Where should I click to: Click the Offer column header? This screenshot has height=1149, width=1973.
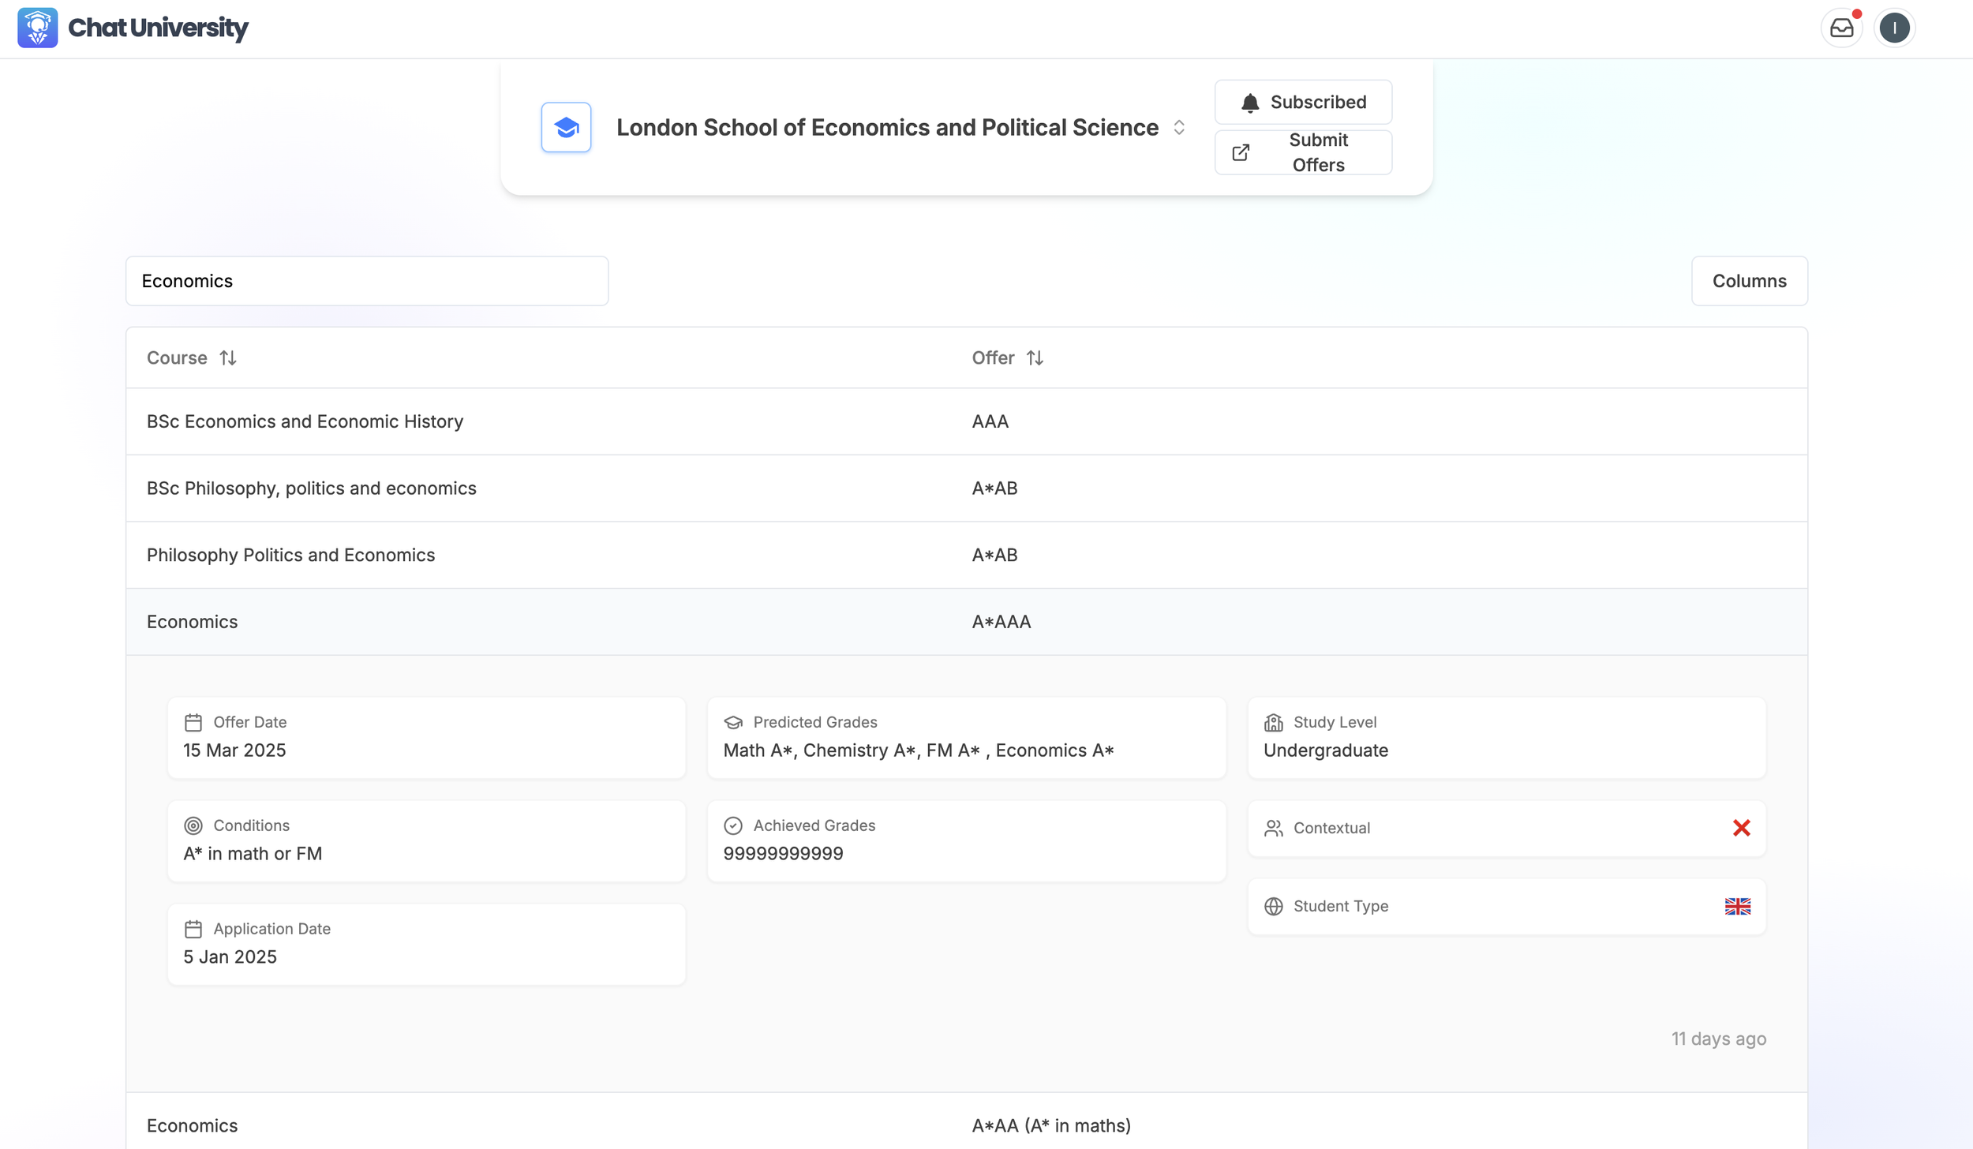pos(1008,357)
